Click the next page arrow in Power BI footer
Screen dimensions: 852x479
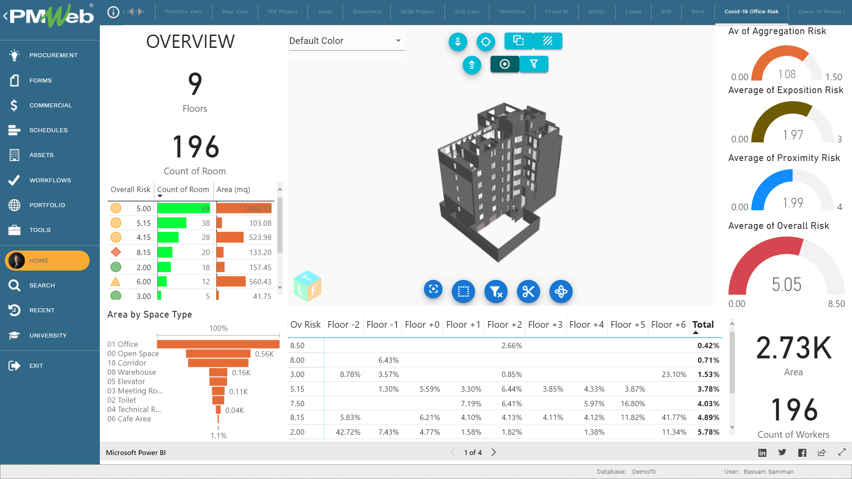[x=493, y=452]
